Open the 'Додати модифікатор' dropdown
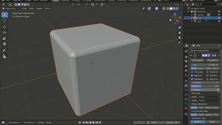 (205, 51)
